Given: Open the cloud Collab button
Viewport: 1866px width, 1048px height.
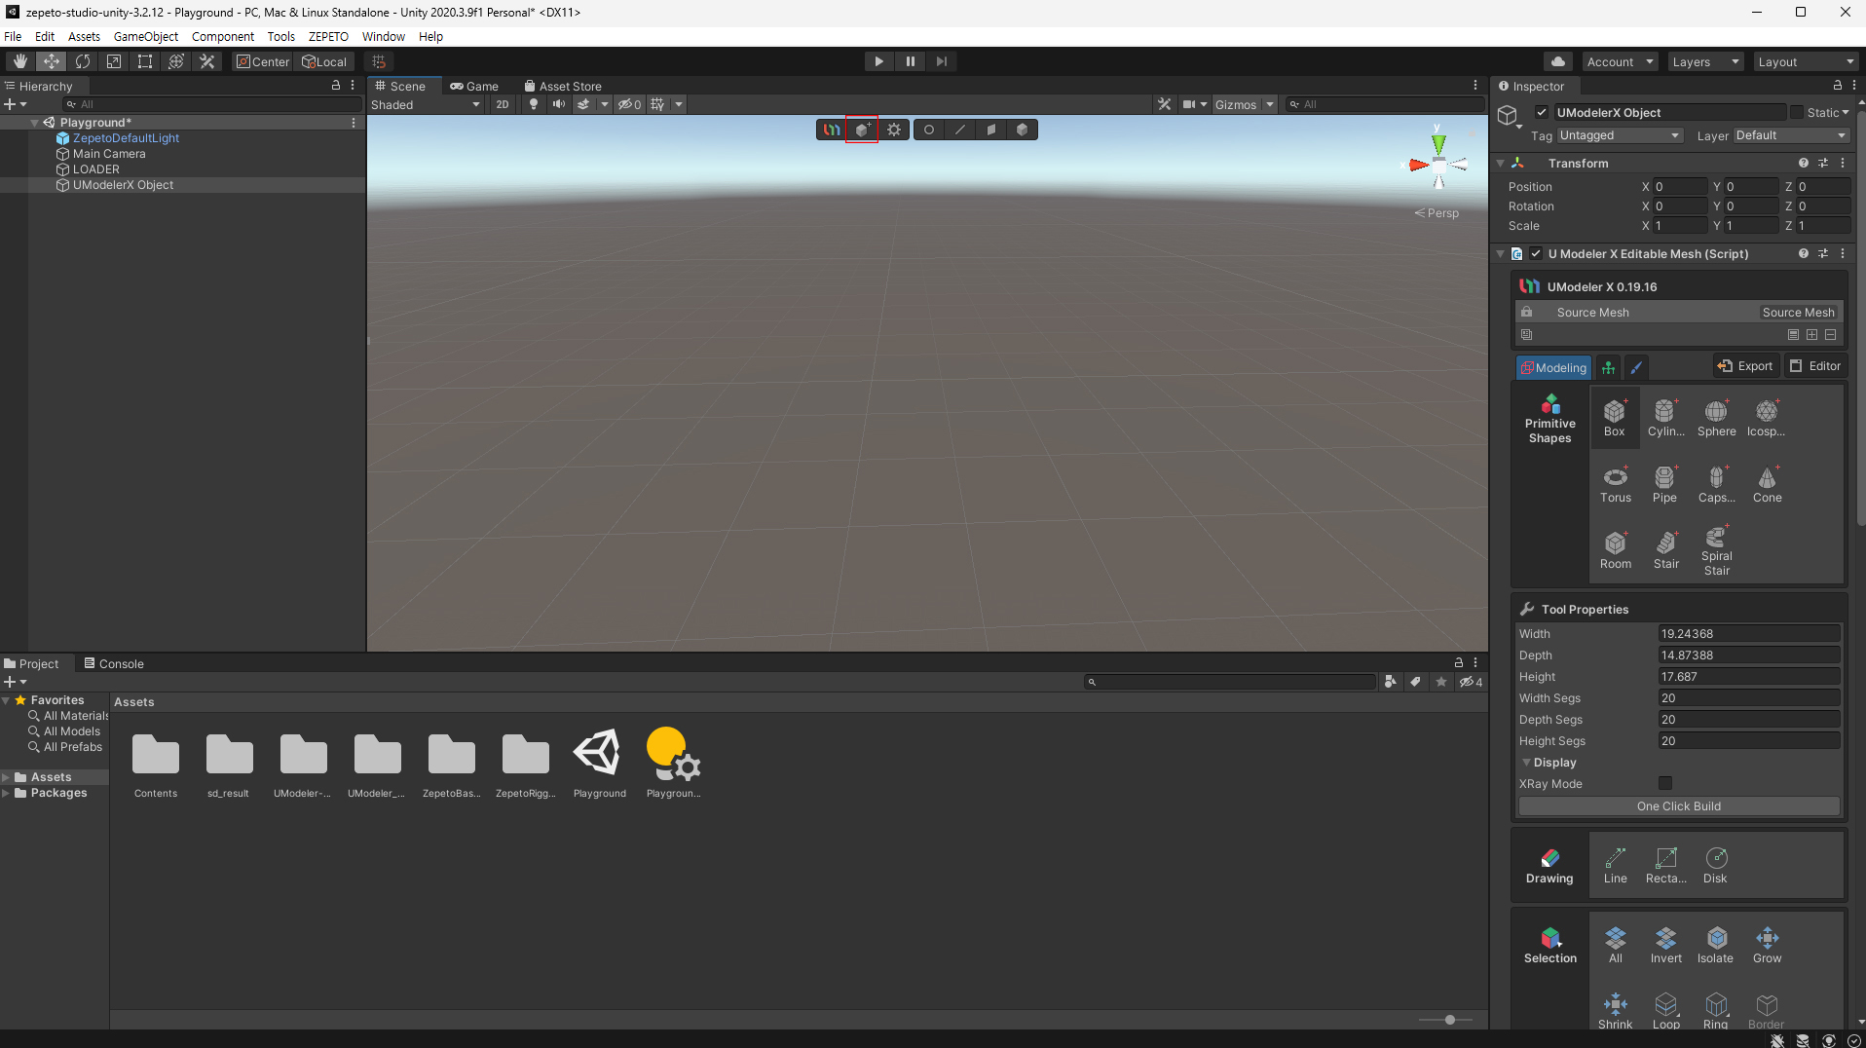Looking at the screenshot, I should [1558, 61].
